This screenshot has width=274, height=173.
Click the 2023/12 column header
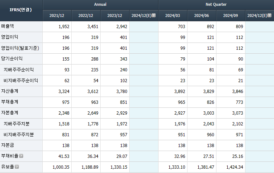click(x=115, y=15)
